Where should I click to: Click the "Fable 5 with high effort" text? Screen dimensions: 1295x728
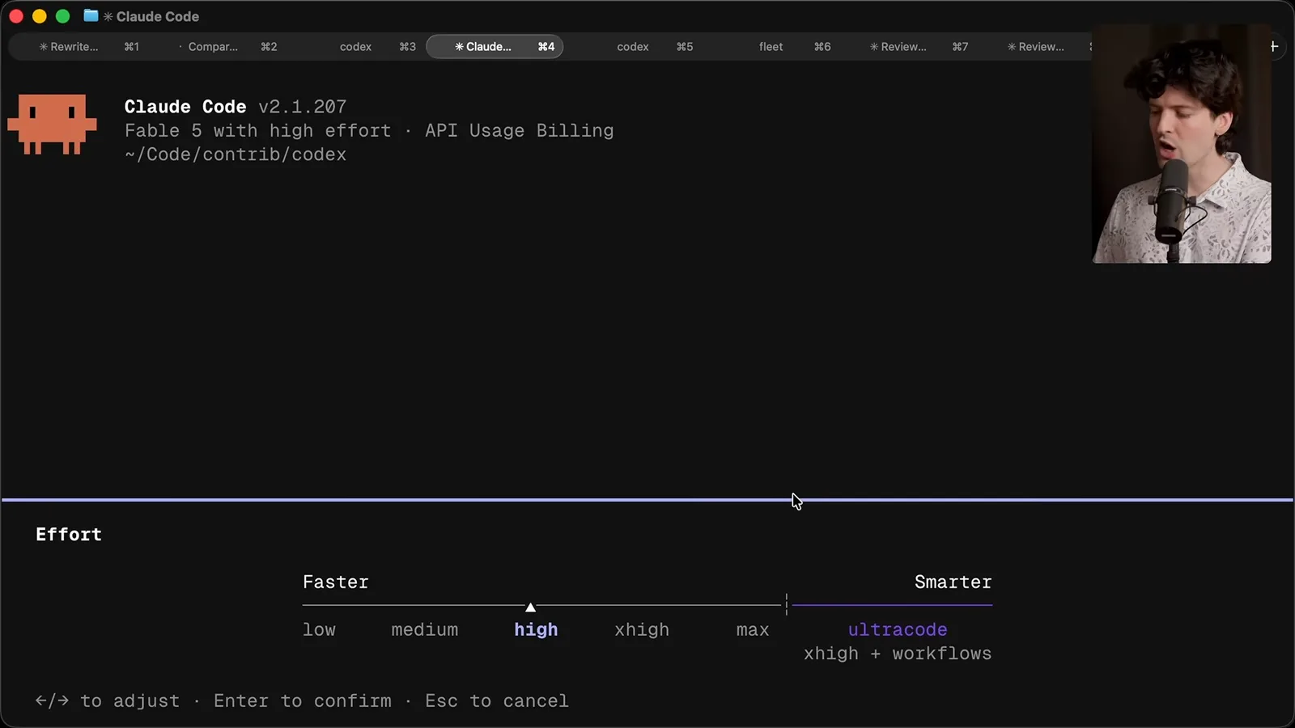pyautogui.click(x=257, y=131)
